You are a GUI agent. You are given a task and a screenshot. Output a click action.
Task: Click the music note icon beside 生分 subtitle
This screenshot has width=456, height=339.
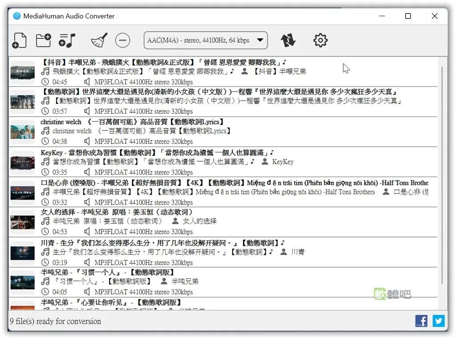click(45, 252)
